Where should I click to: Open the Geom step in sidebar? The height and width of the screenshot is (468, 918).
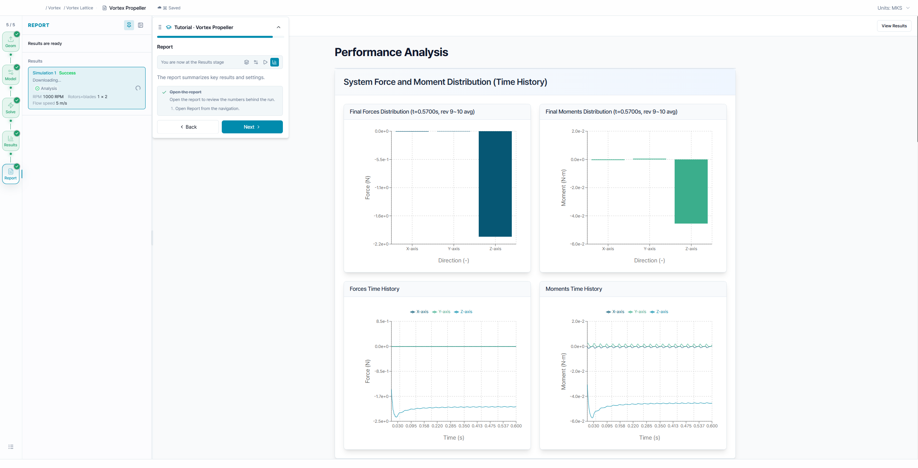(x=11, y=42)
